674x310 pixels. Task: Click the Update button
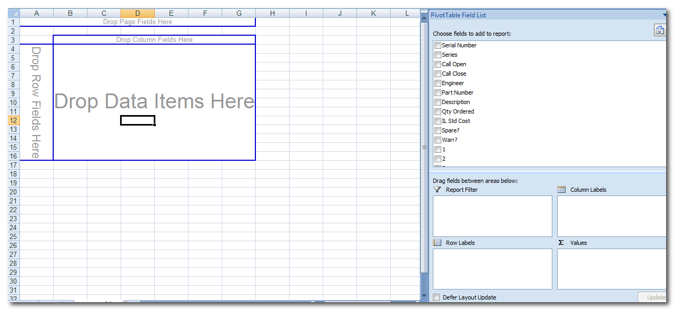tap(653, 297)
